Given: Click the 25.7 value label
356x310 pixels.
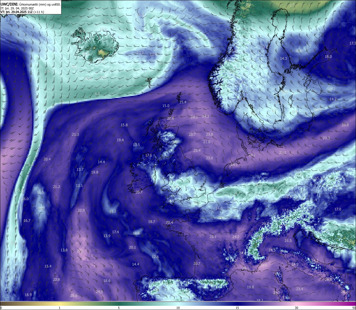Looking at the screenshot, I should point(277,293).
